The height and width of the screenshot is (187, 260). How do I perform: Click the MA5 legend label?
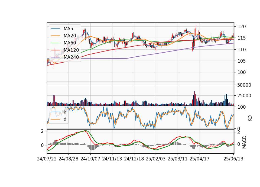(68, 29)
